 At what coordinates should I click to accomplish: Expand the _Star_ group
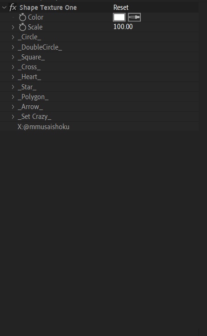(13, 87)
